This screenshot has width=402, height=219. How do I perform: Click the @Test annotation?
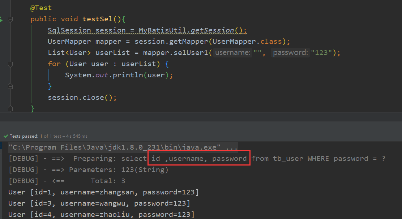pyautogui.click(x=41, y=8)
